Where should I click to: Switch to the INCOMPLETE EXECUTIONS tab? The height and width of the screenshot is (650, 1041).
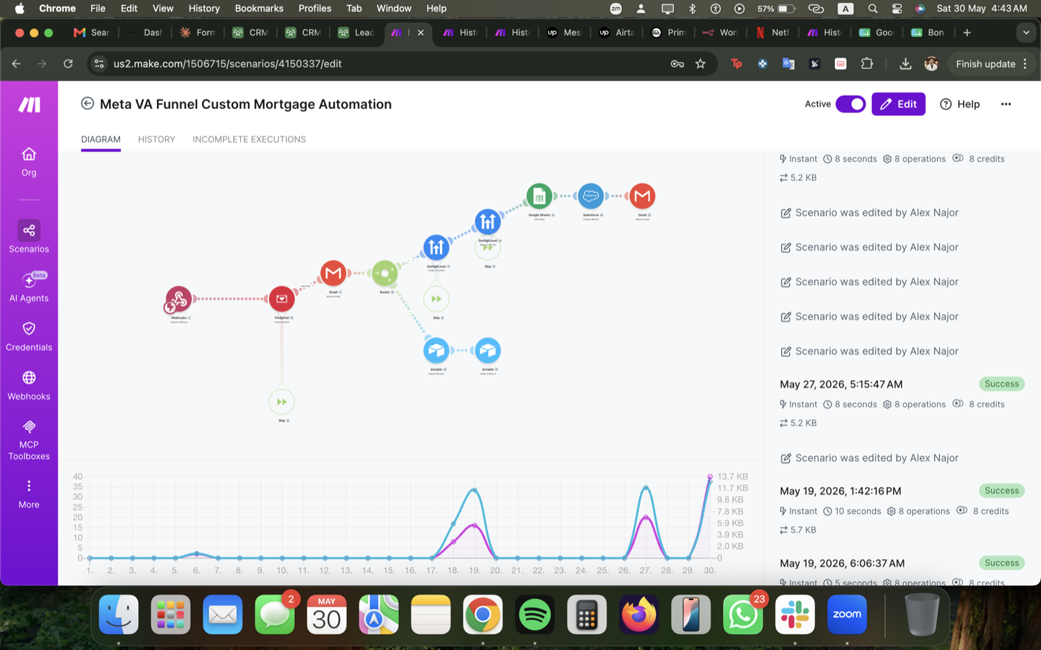pos(249,139)
